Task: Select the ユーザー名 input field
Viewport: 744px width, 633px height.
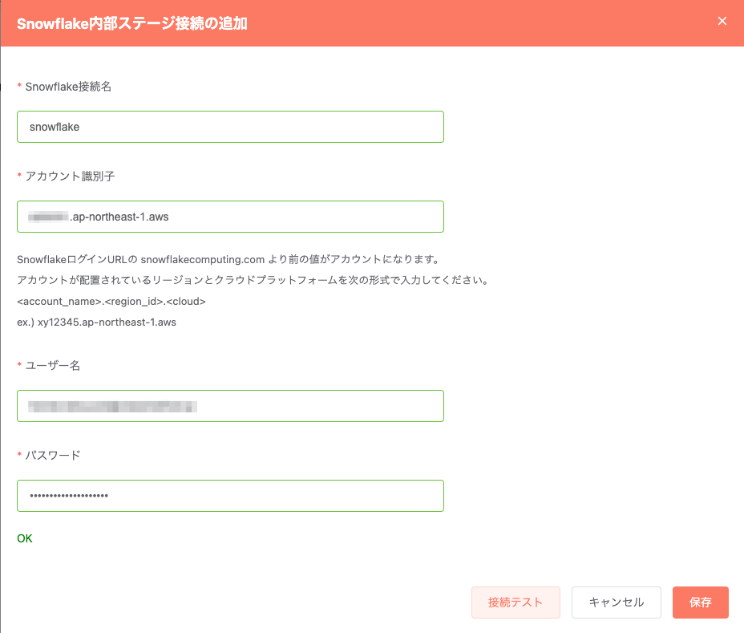Action: (x=230, y=406)
